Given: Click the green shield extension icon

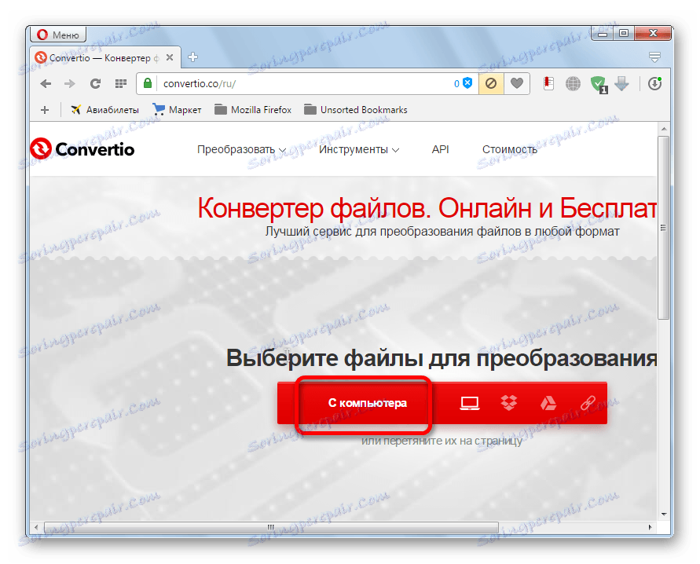Looking at the screenshot, I should 598,84.
